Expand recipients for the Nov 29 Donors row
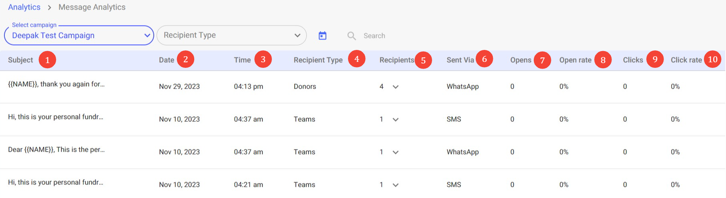This screenshot has width=726, height=198. 396,87
